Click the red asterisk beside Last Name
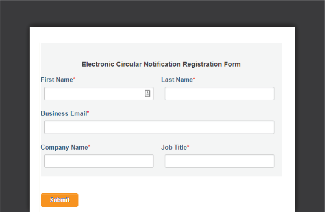Screen dimensions: 325x212 click(194, 80)
